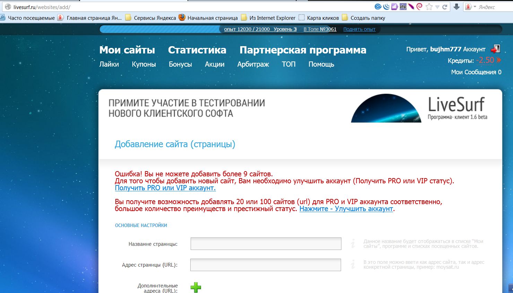
Task: Click LiveSurf client software testing banner
Action: coord(300,108)
